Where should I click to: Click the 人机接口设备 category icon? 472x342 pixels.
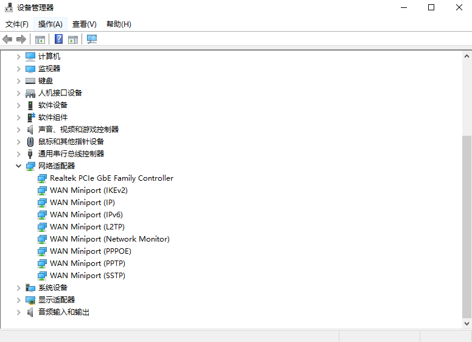point(30,93)
